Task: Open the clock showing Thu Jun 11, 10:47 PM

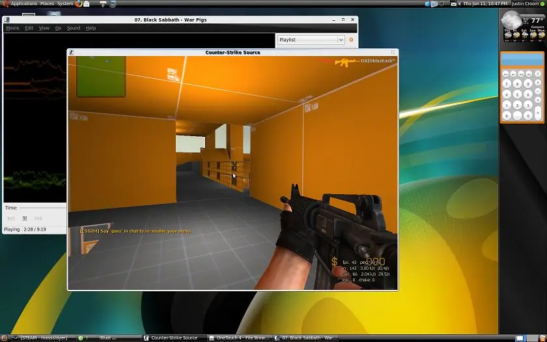Action: 485,3
